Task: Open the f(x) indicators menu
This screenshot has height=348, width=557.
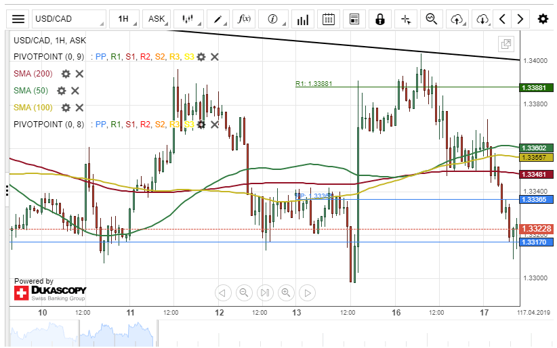Action: [244, 19]
